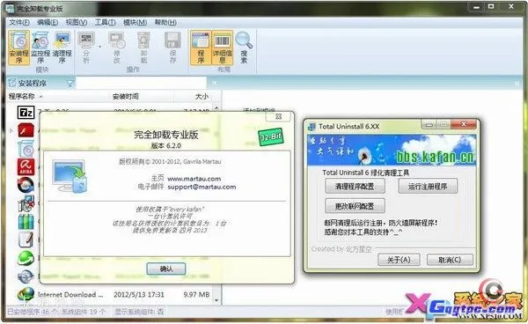Screen dimensions: 528x324
Task: Click the program list scrollbar down arrow
Action: pos(216,299)
